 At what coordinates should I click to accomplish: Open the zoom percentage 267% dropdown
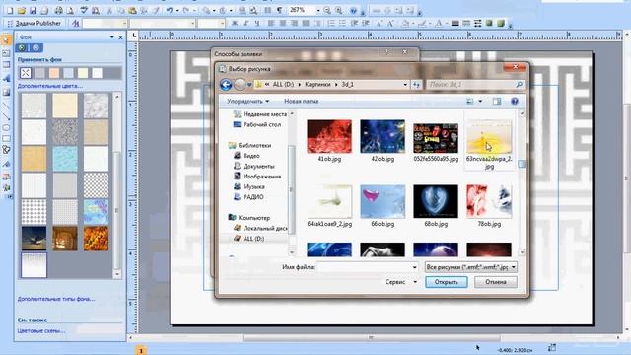tap(318, 11)
